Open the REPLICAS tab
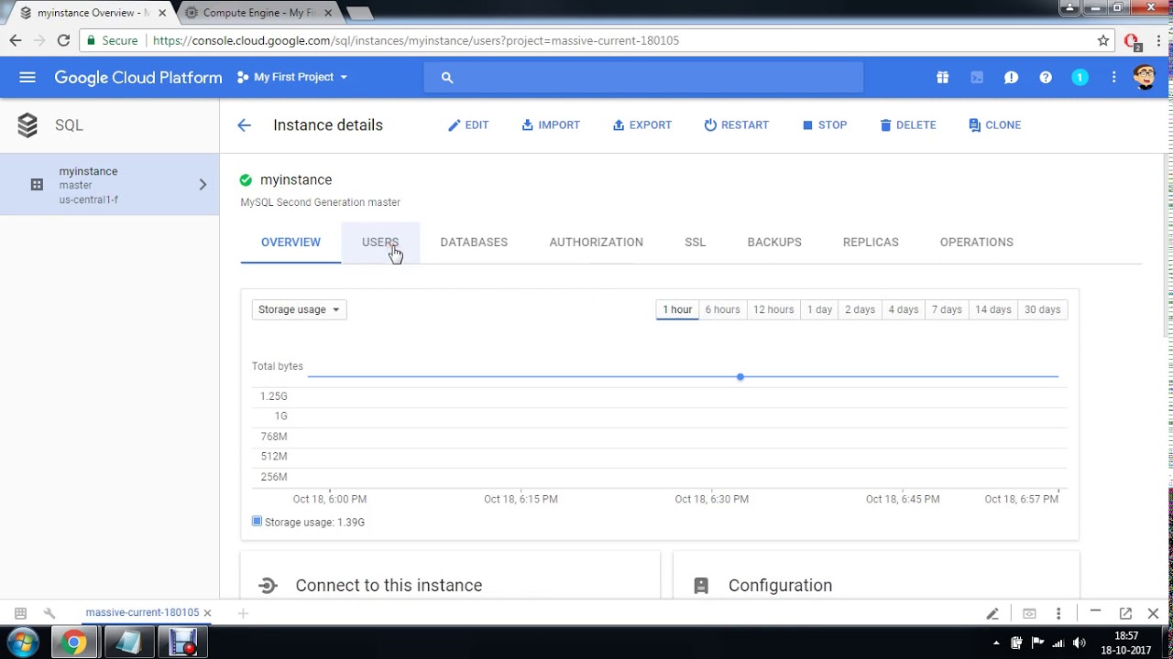1173x659 pixels. tap(871, 243)
